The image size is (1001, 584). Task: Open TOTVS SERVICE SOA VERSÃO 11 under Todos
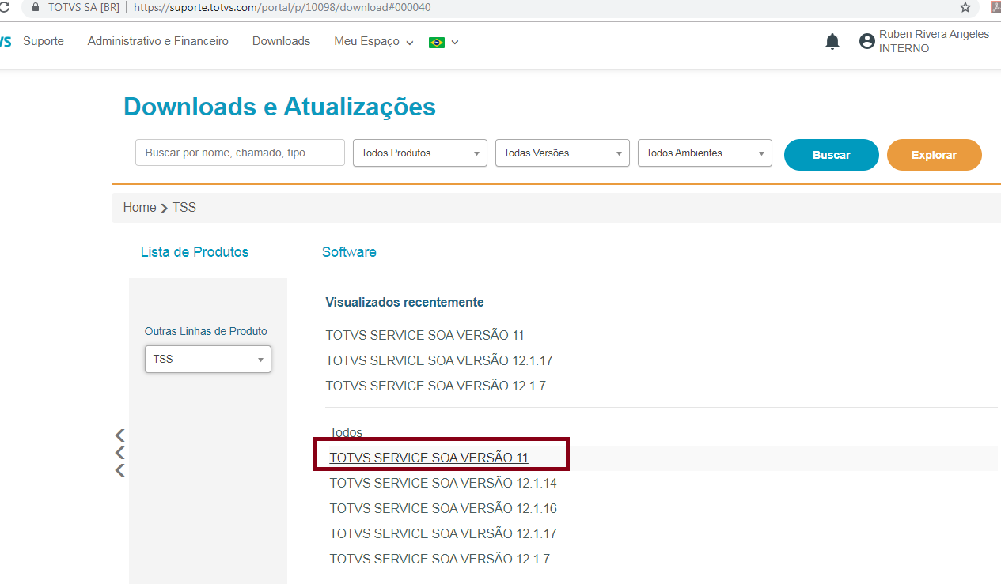pos(429,458)
